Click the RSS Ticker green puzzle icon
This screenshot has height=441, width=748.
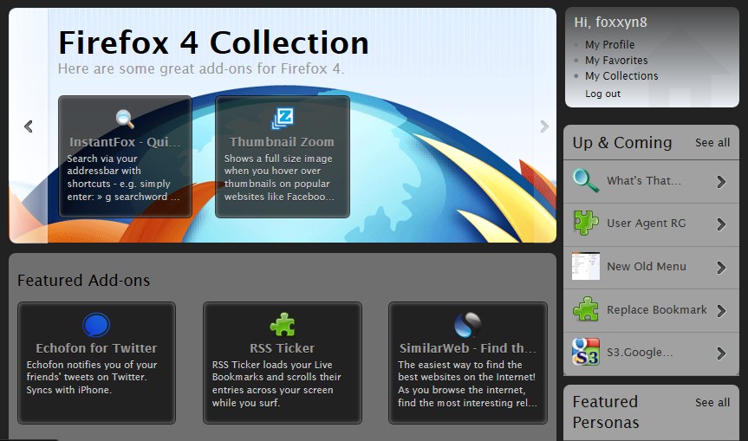[x=283, y=325]
